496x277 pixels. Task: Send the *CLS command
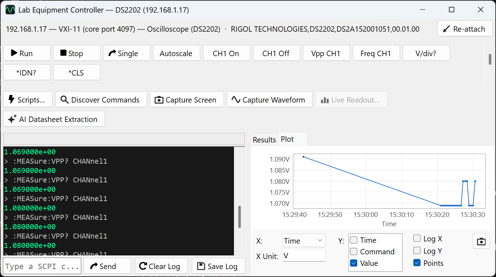77,73
